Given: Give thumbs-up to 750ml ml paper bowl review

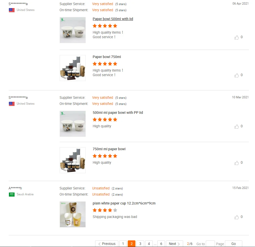Looking at the screenshot, I should coord(236,163).
